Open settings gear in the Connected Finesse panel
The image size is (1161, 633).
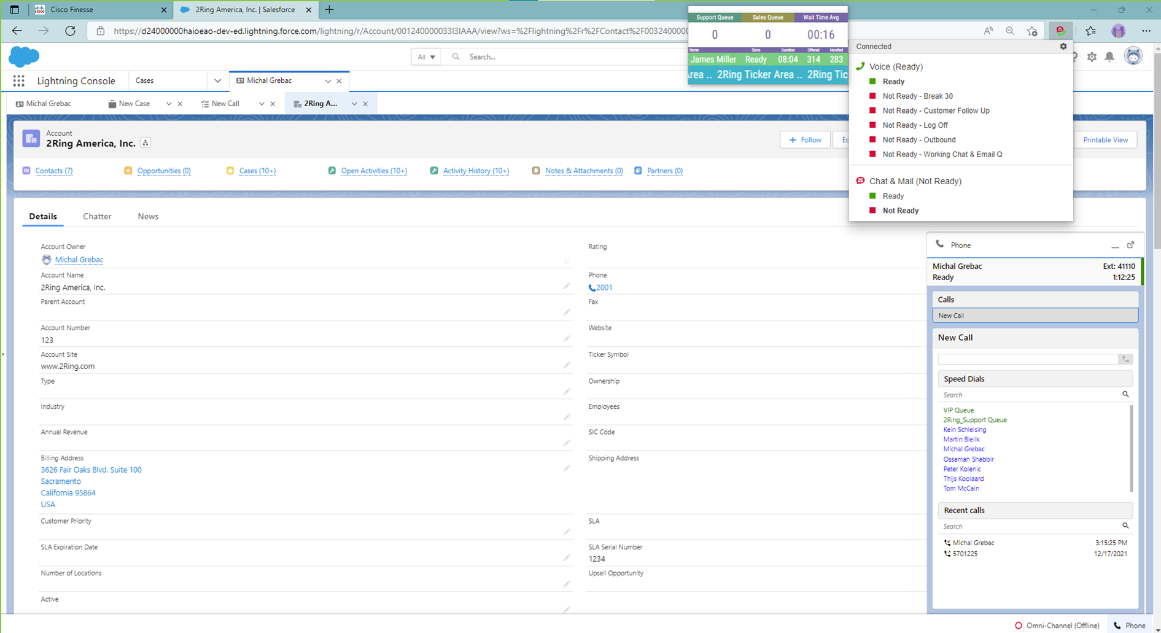(x=1064, y=46)
